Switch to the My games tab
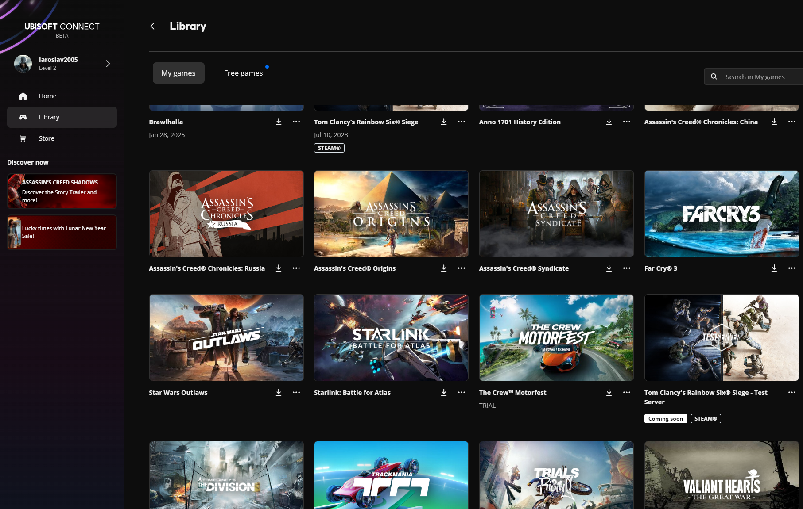The height and width of the screenshot is (509, 803). (x=178, y=73)
